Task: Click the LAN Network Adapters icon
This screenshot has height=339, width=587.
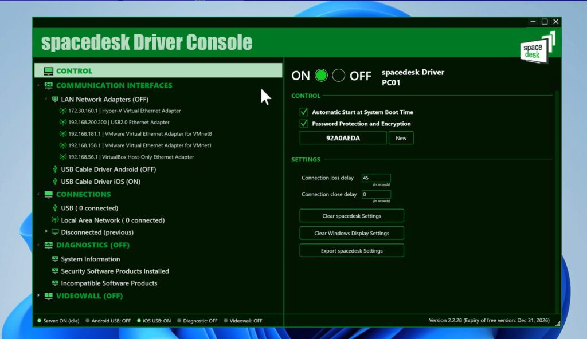Action: pyautogui.click(x=55, y=99)
